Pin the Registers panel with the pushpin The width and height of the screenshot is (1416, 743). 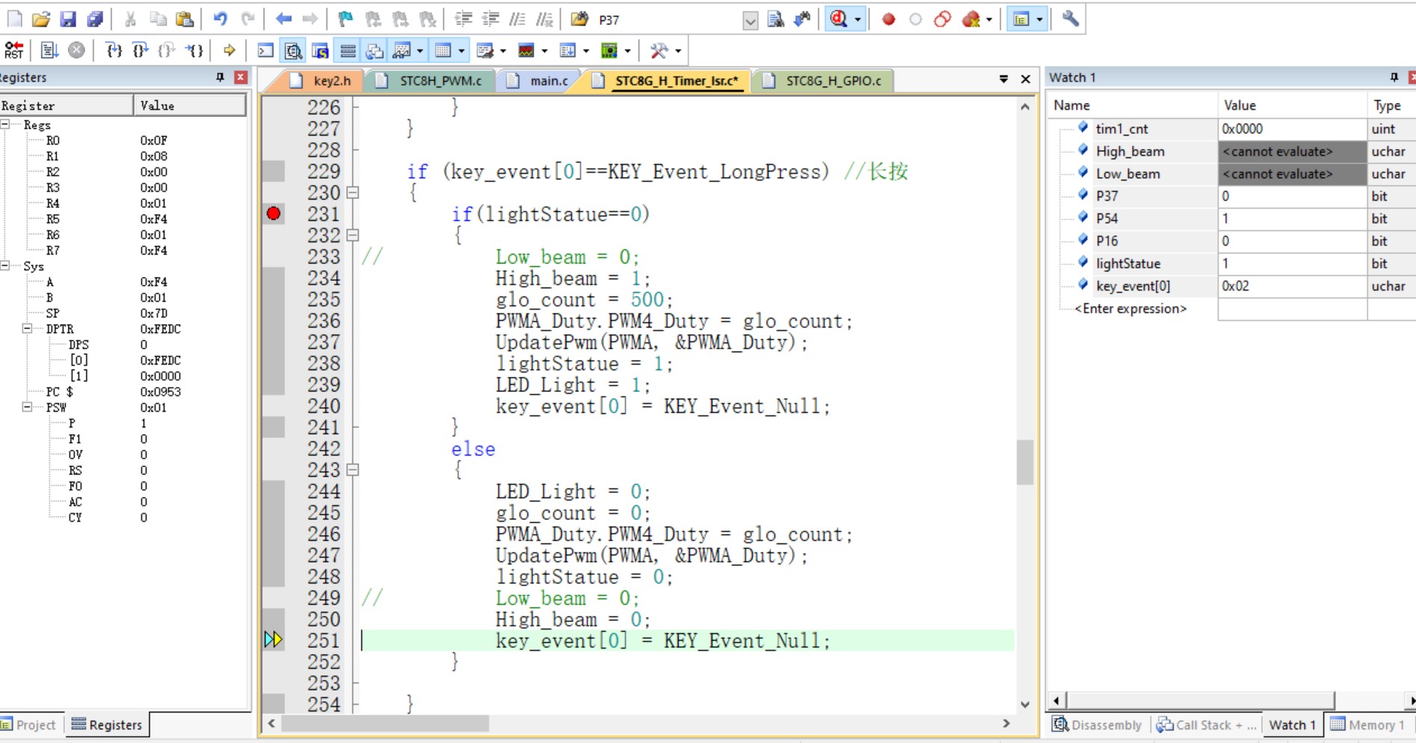[x=220, y=77]
